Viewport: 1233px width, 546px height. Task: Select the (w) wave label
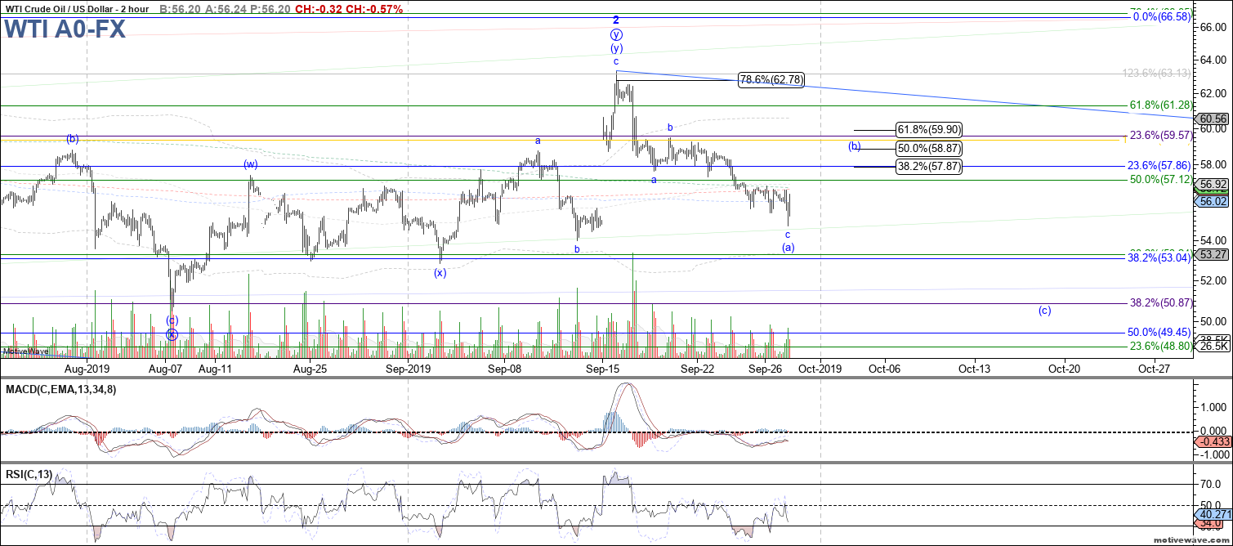pyautogui.click(x=251, y=164)
